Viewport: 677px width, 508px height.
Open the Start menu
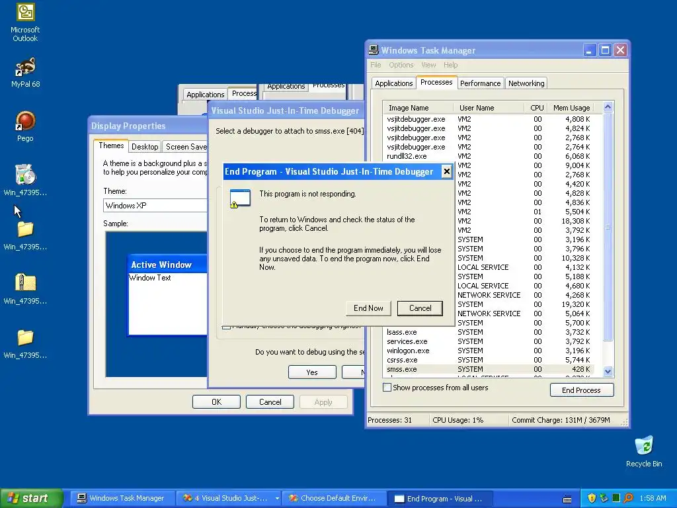32,498
